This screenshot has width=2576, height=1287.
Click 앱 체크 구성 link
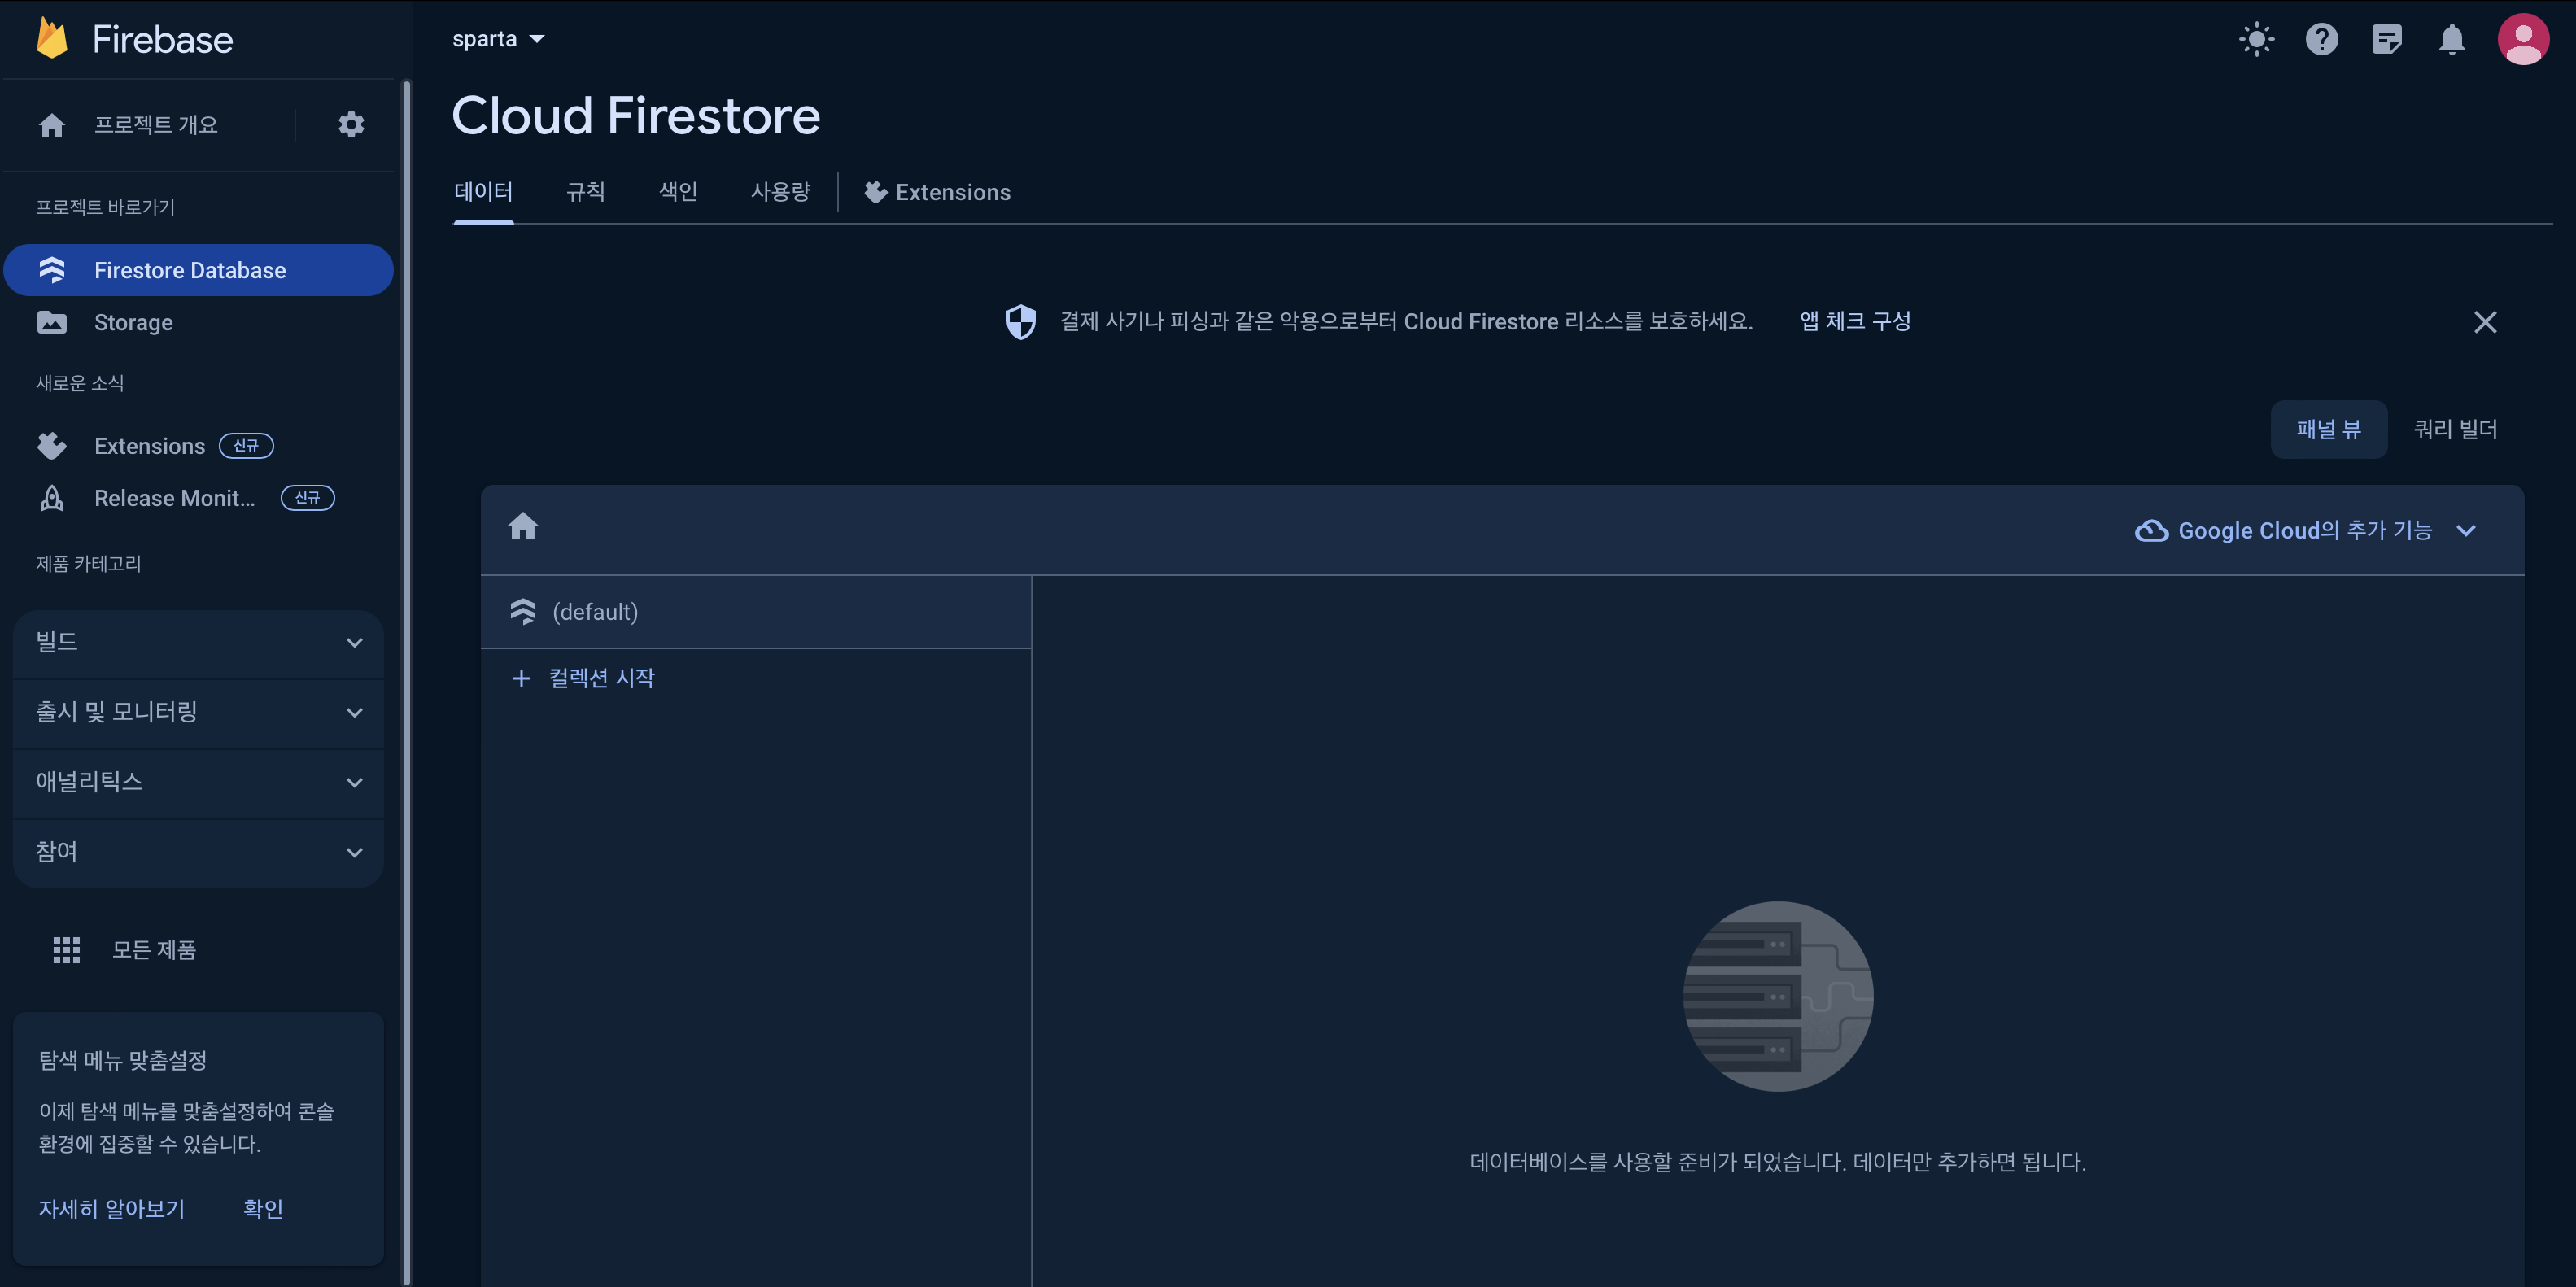(x=1855, y=322)
